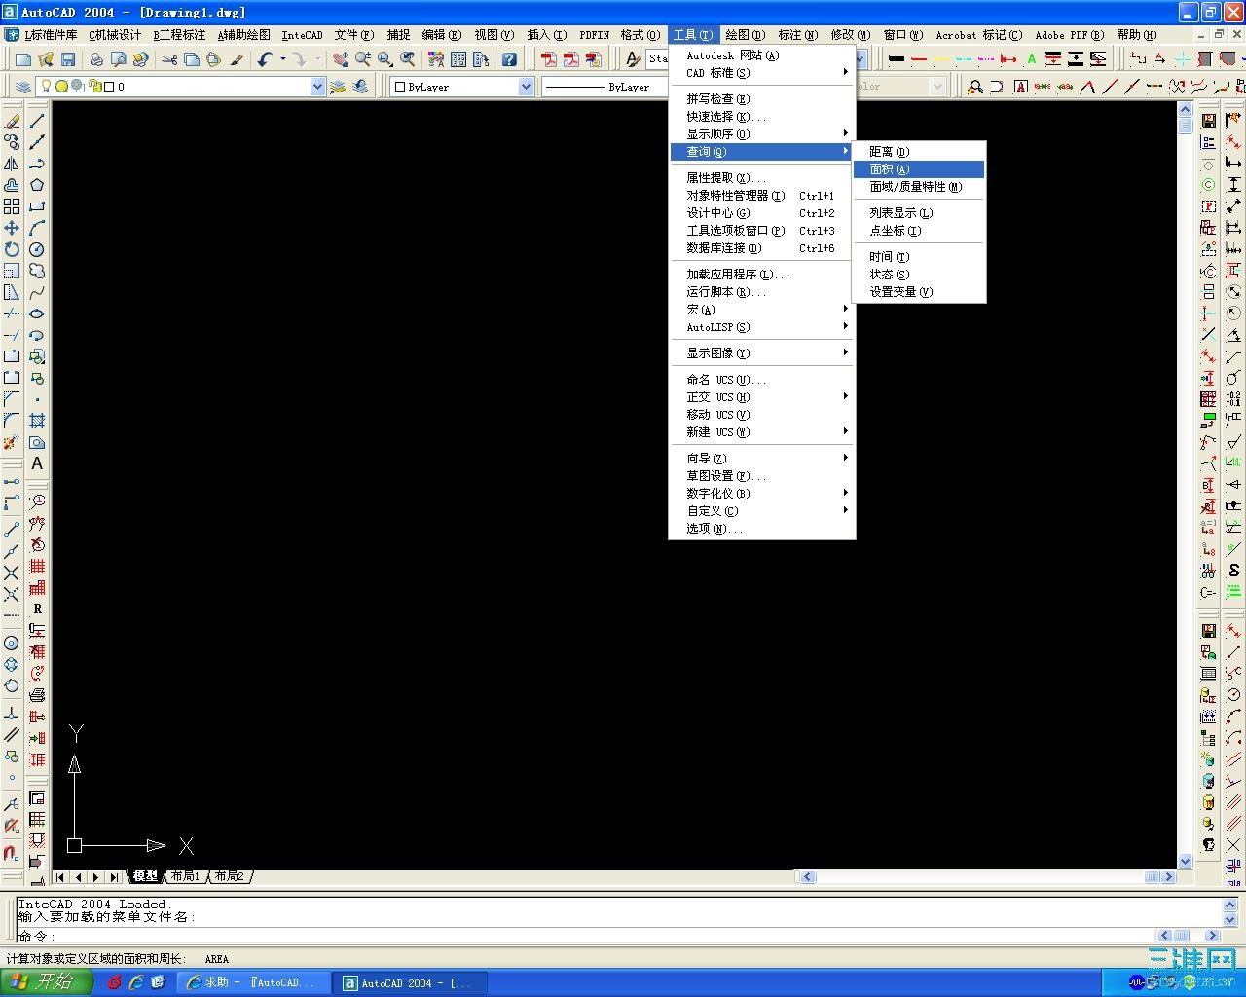Select the Line drawing tool
This screenshot has height=997, width=1246.
[37, 121]
